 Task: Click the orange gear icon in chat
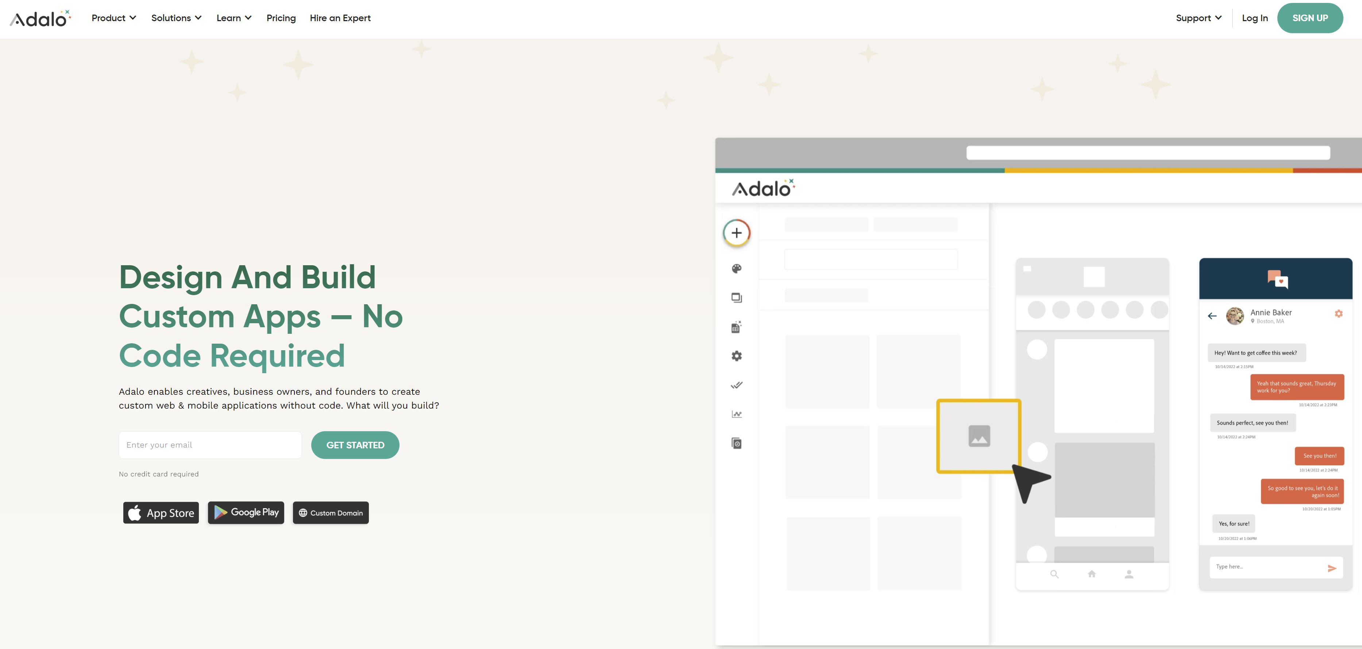click(1339, 314)
